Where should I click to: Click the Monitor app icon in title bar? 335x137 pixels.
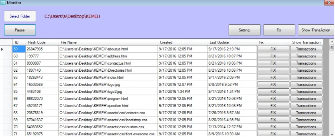(3, 3)
